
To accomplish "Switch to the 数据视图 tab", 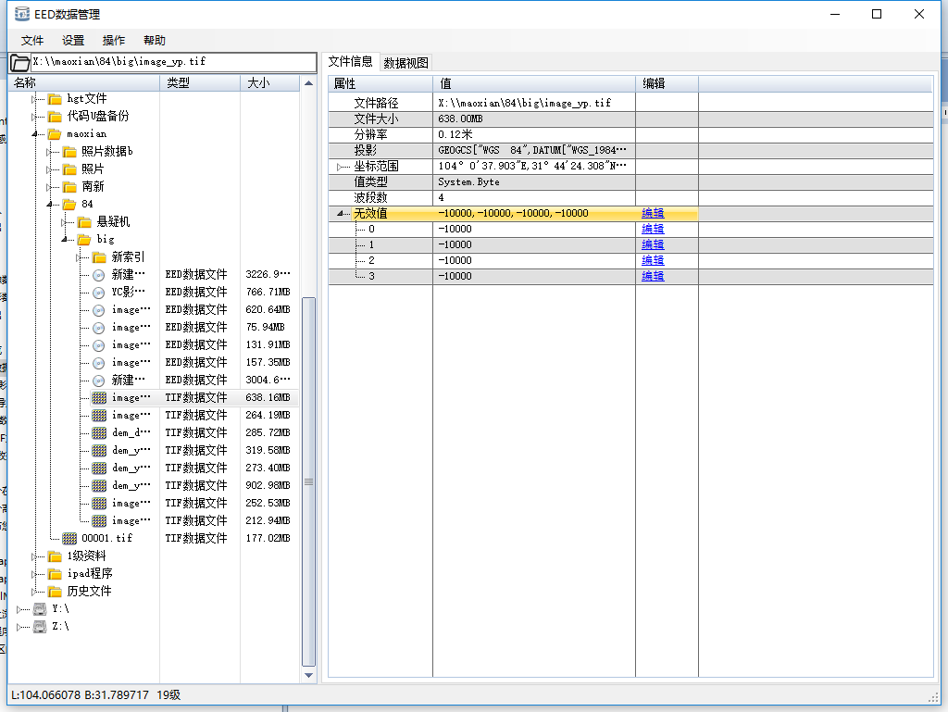I will click(406, 63).
